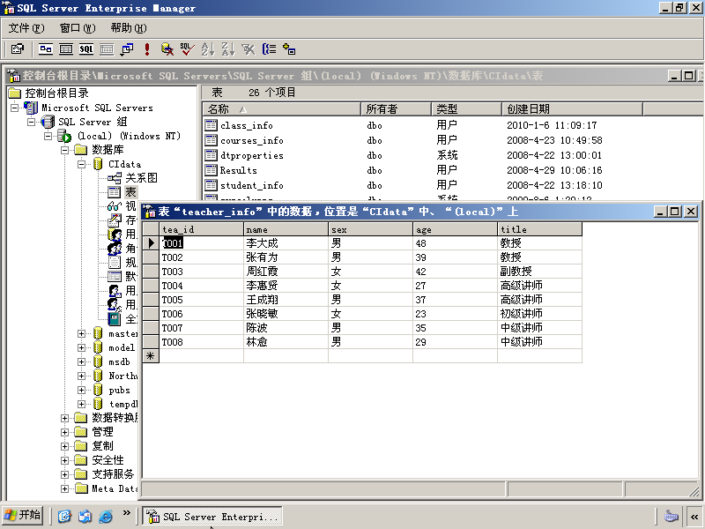The image size is (705, 529).
Task: Sort by the 类型 column header
Action: [x=467, y=108]
